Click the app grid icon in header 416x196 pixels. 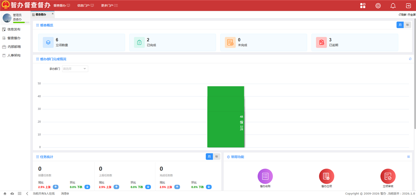(363, 6)
